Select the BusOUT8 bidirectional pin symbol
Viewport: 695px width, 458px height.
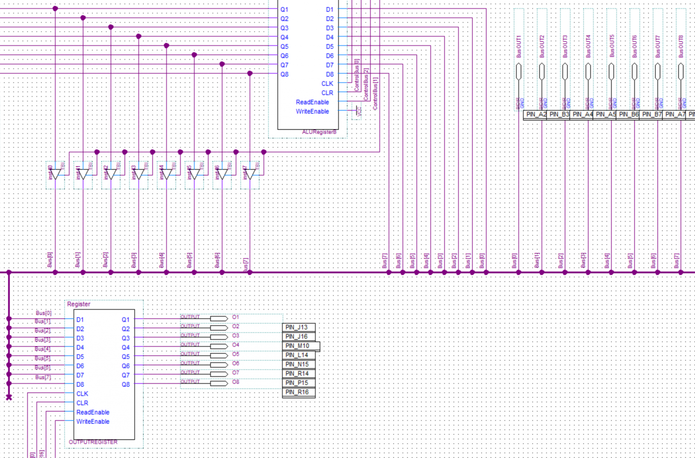(x=680, y=71)
